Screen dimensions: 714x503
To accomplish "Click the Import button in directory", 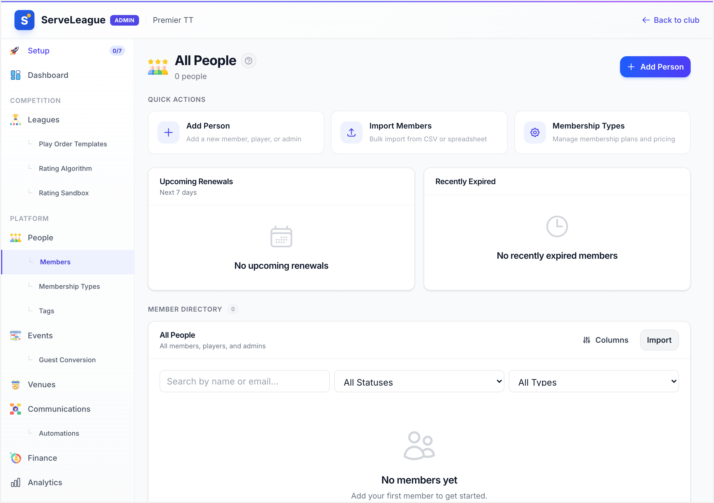I will click(659, 340).
